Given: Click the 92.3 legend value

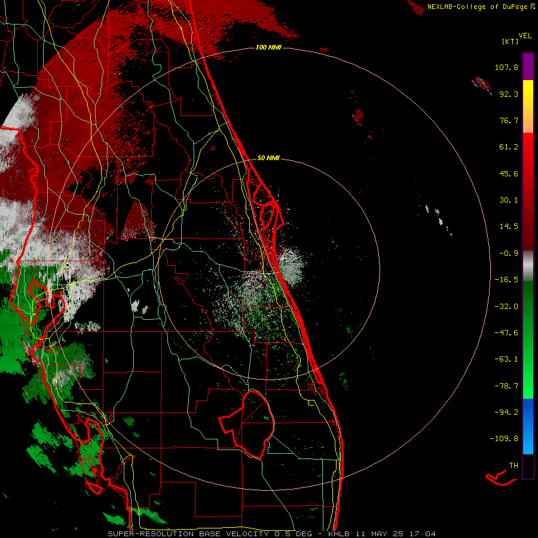Looking at the screenshot, I should click(x=509, y=94).
